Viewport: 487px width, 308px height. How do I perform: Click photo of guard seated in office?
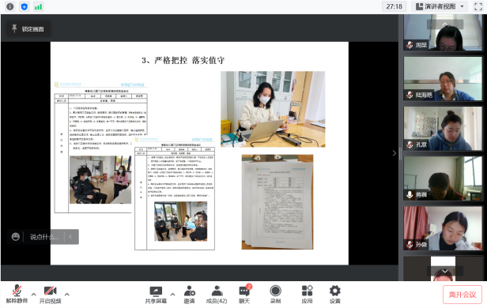[x=100, y=179]
